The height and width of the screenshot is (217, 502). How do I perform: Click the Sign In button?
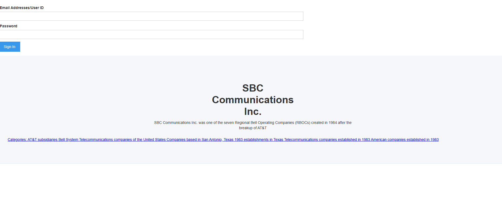point(10,47)
